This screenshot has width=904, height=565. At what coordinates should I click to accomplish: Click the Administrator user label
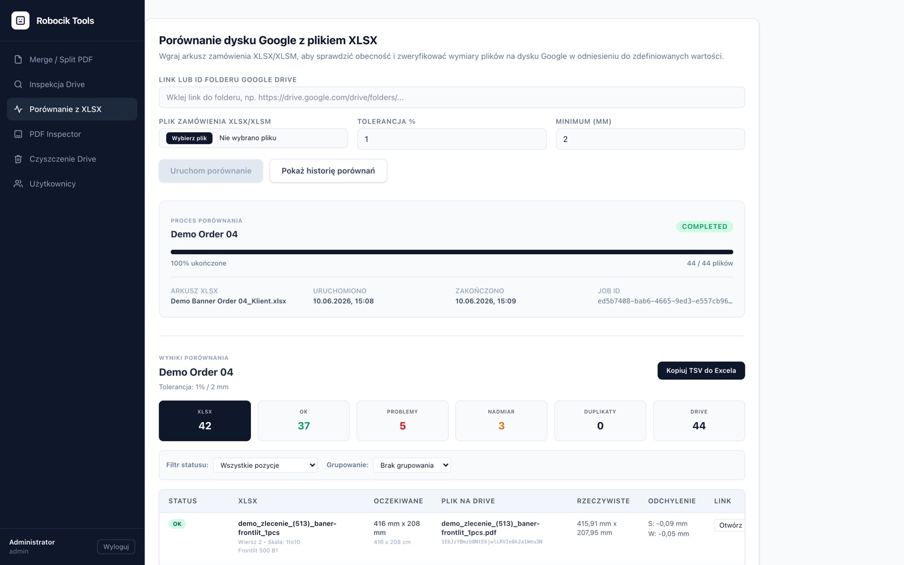coord(32,542)
